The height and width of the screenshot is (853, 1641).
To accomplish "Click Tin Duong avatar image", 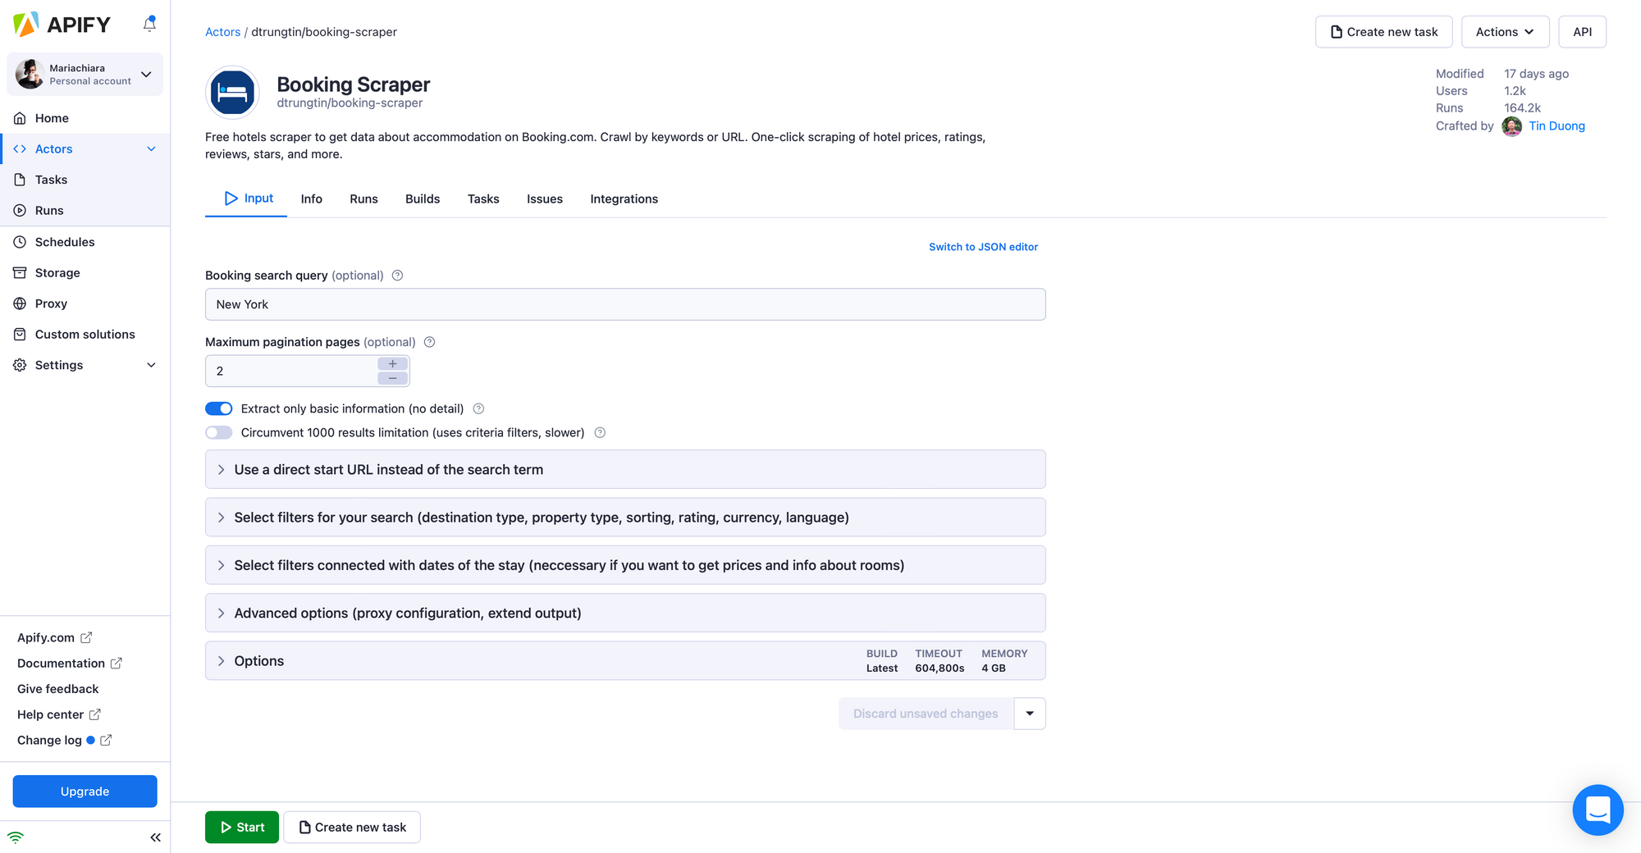I will click(1511, 125).
